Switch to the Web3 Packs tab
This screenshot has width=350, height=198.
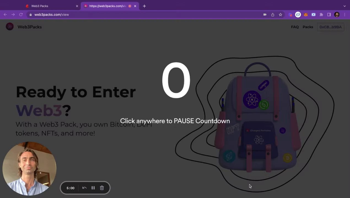(x=52, y=6)
